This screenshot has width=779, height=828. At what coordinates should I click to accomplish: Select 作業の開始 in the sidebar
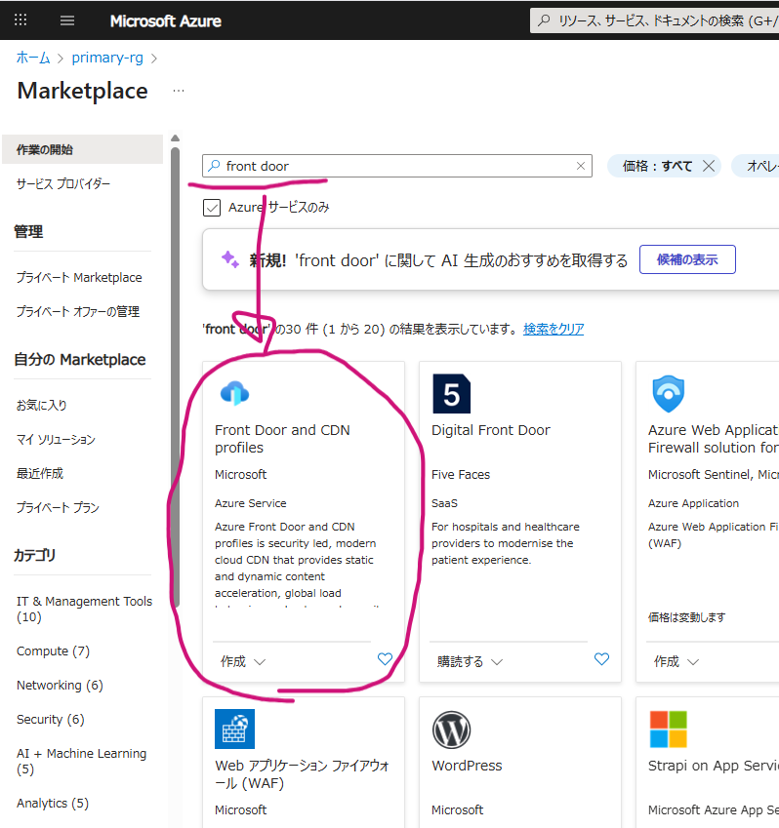[x=82, y=149]
